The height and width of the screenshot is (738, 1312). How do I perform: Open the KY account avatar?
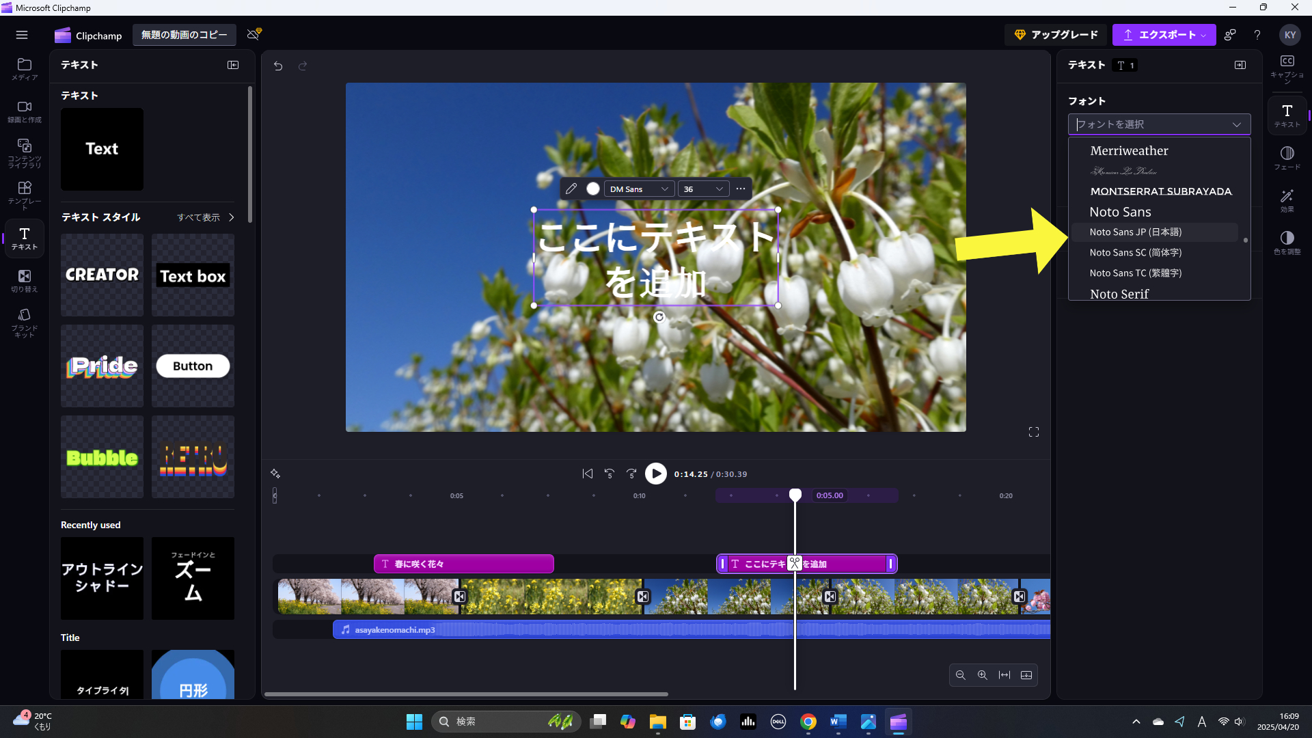click(1289, 35)
